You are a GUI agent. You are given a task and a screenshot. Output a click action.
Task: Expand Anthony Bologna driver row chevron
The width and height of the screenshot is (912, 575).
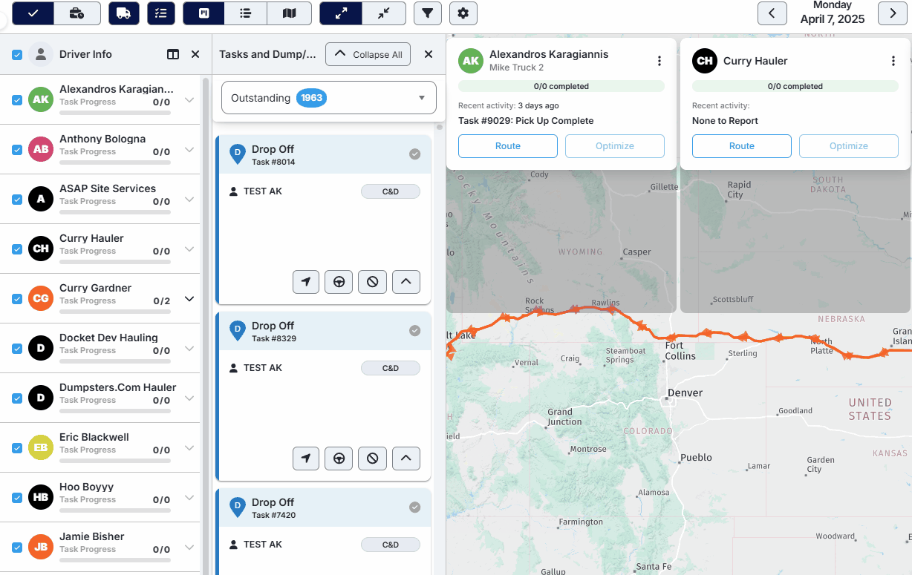point(189,150)
